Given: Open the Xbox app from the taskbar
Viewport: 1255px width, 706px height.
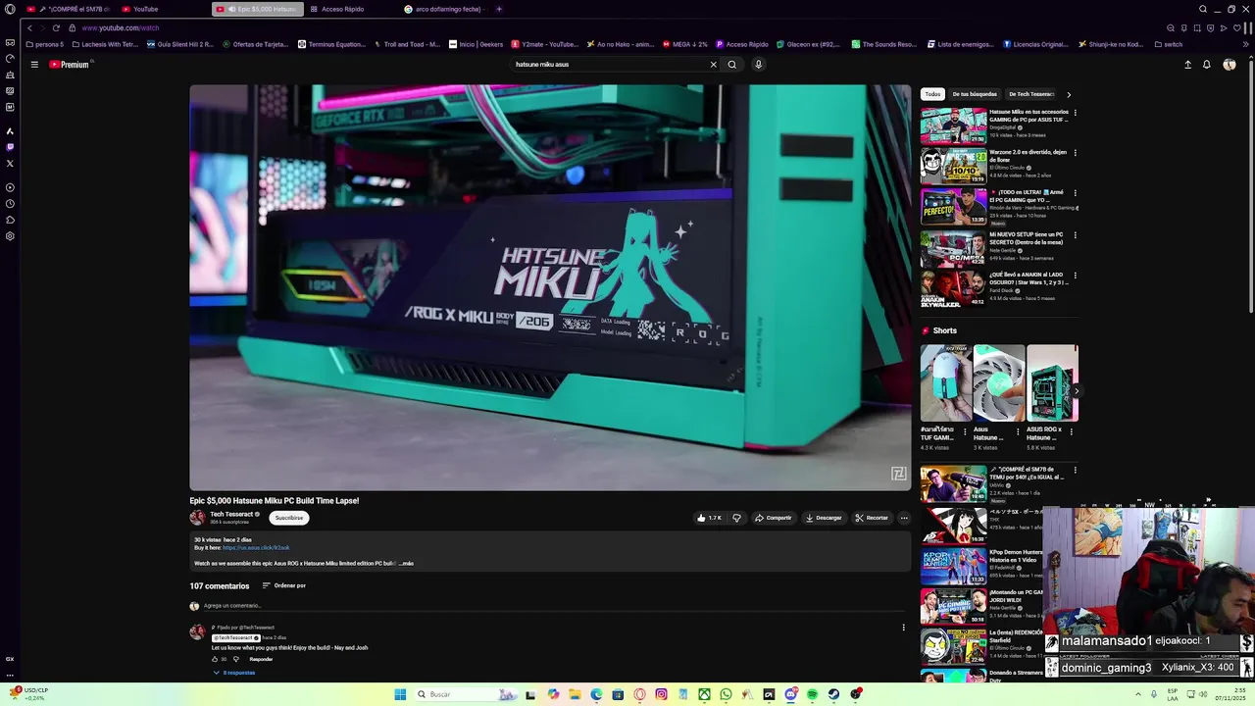Looking at the screenshot, I should (x=705, y=694).
